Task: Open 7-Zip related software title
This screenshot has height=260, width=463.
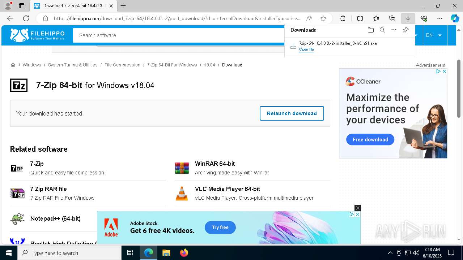Action: coord(37,164)
